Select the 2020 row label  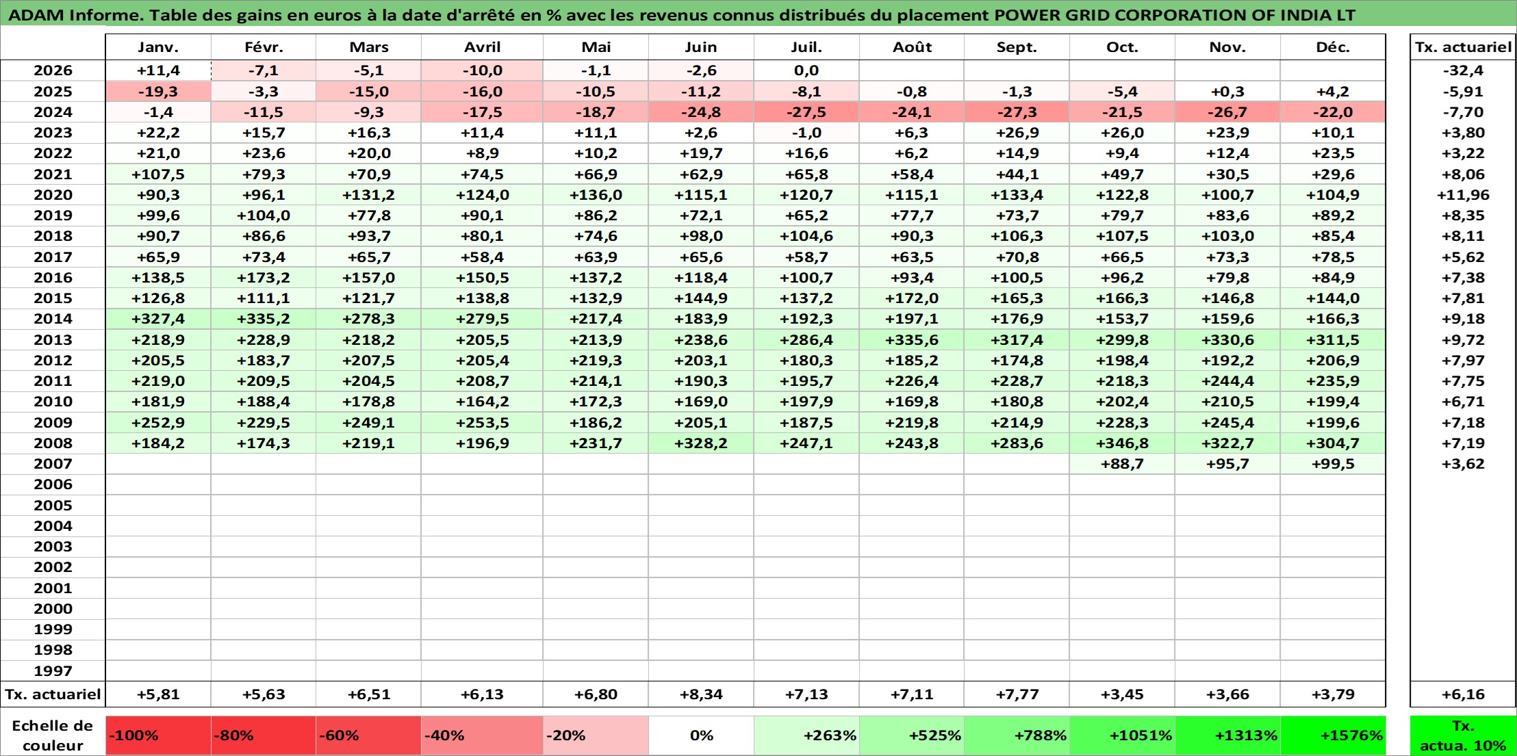[x=53, y=195]
